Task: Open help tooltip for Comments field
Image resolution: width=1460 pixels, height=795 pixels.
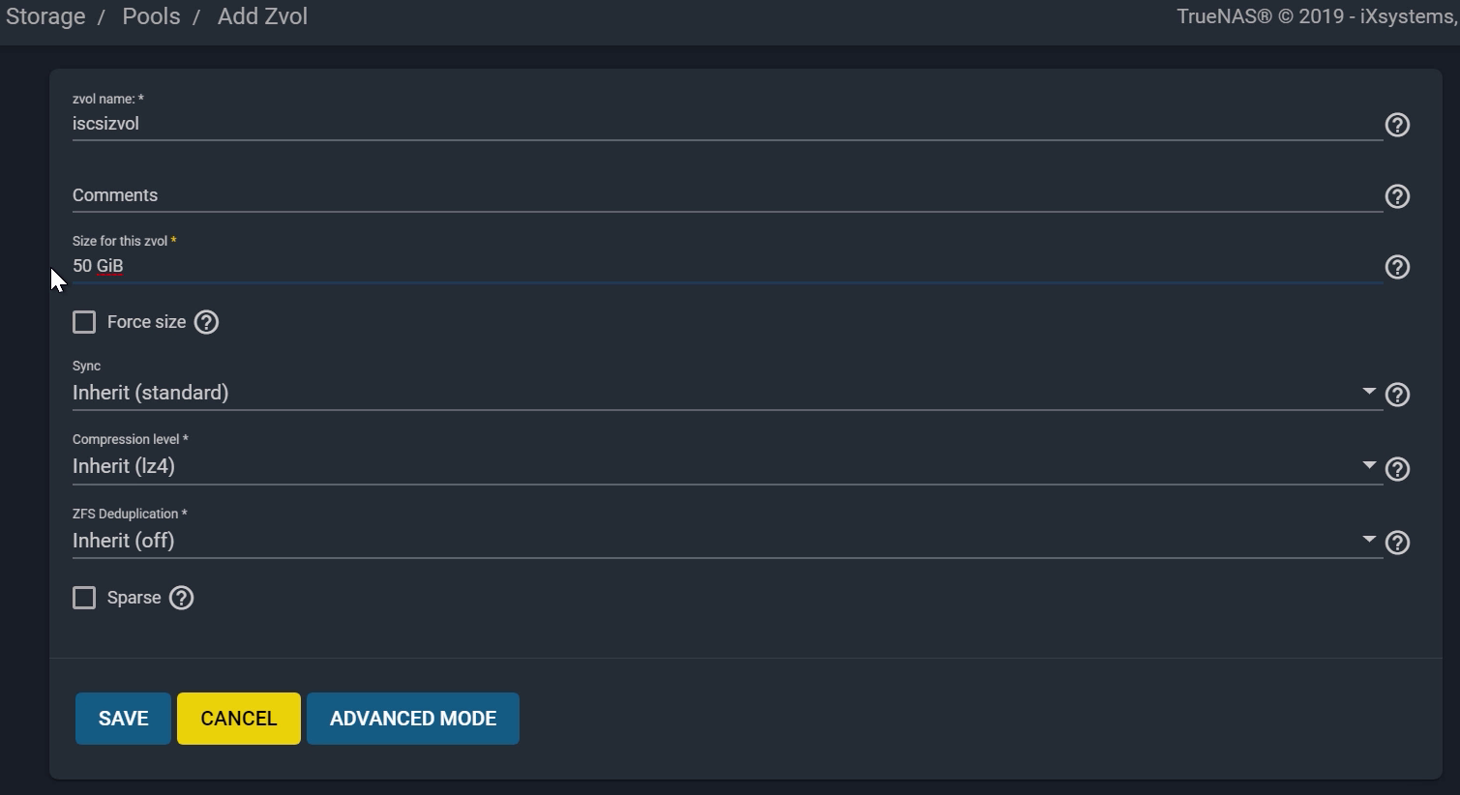Action: 1397,196
